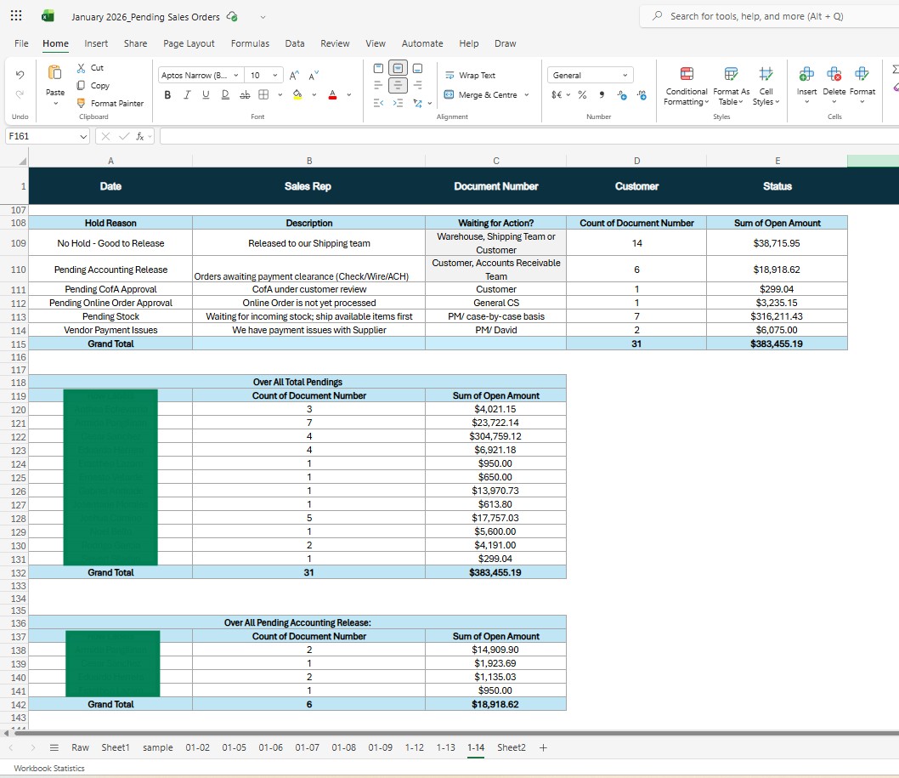
Task: Toggle Underline formatting
Action: 206,94
